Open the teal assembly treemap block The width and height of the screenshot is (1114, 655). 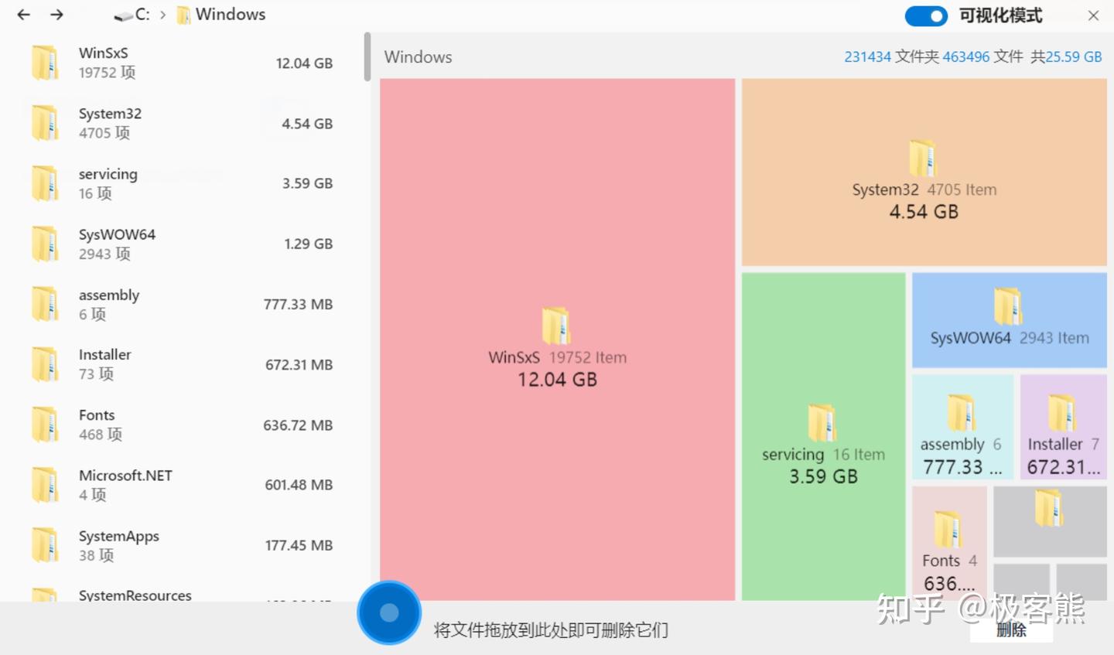click(962, 427)
